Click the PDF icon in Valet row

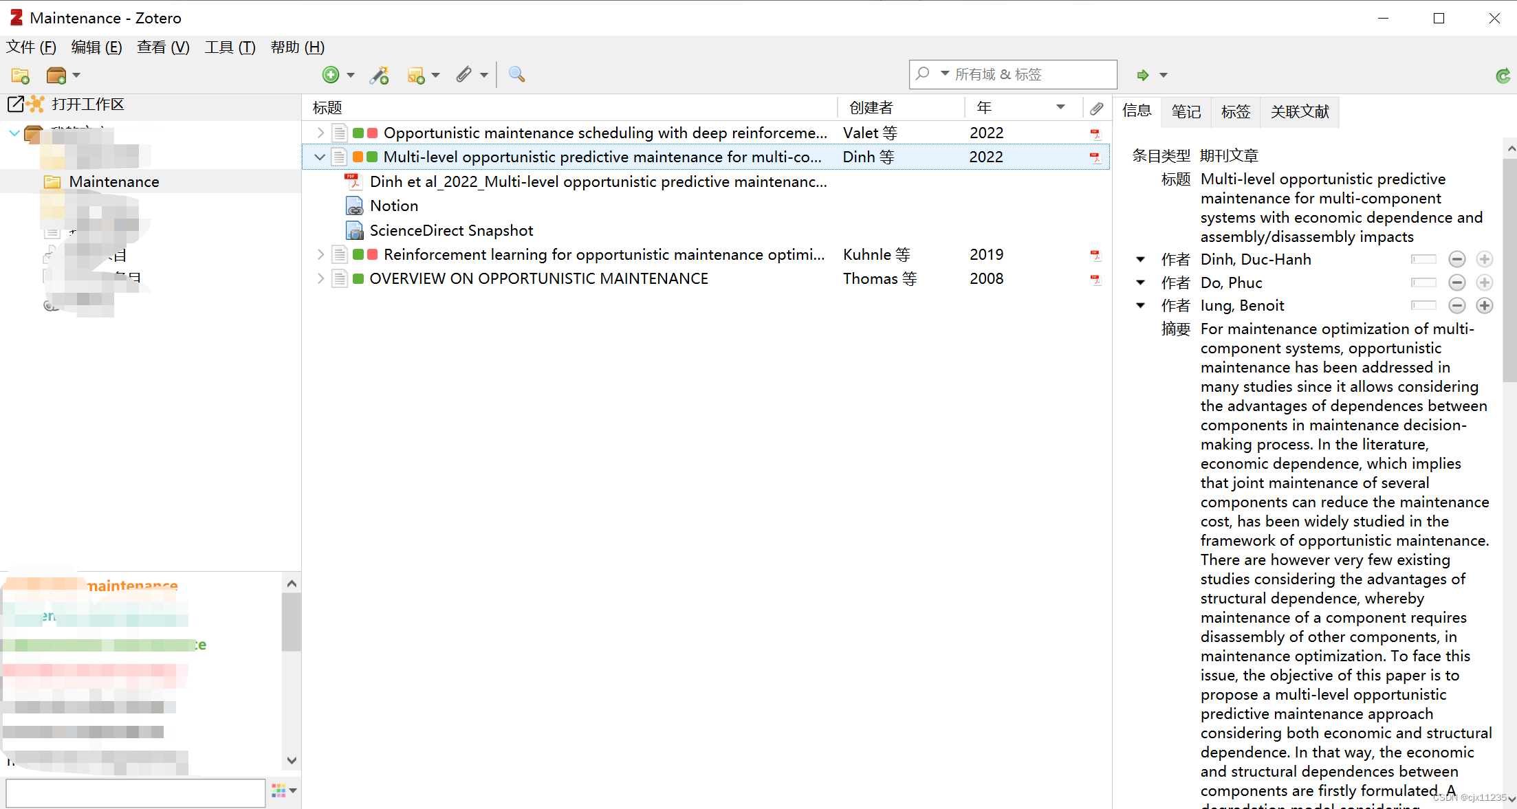coord(1095,133)
